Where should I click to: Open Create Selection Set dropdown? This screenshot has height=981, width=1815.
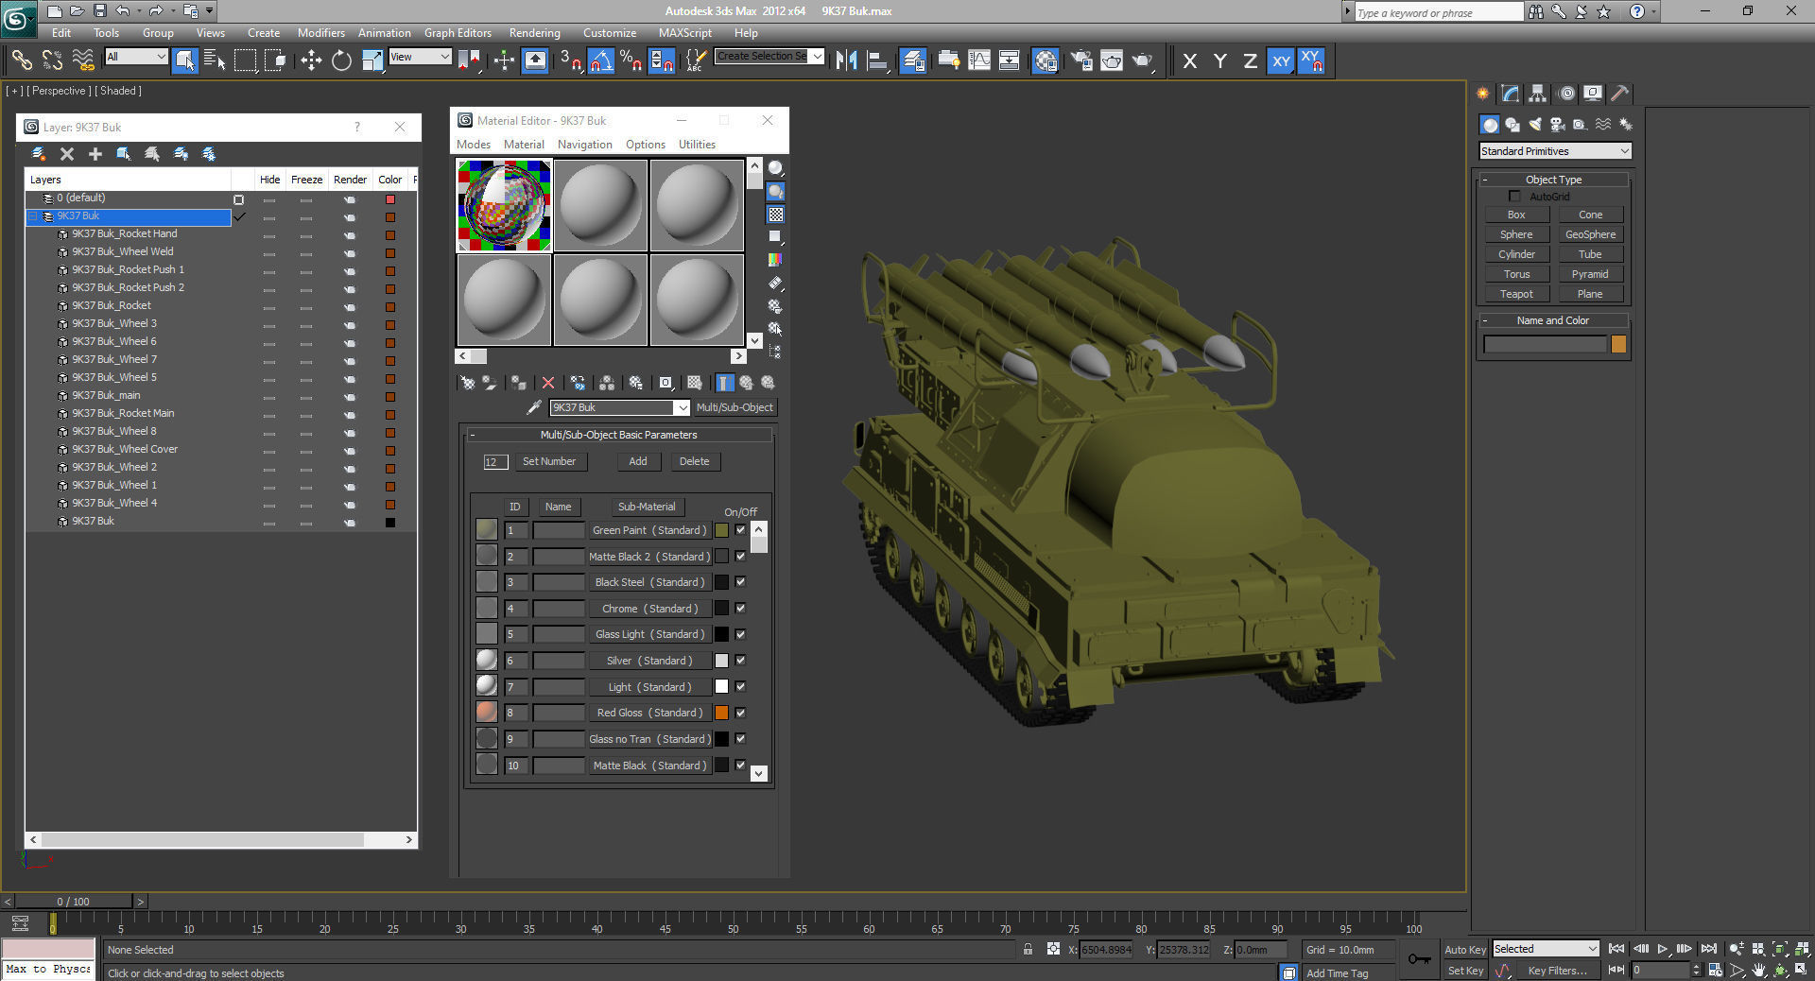769,57
